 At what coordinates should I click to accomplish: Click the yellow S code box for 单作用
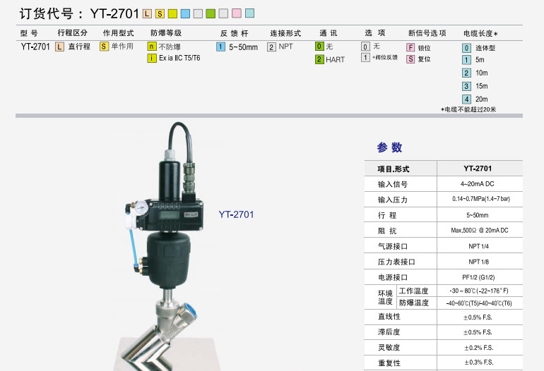[104, 47]
